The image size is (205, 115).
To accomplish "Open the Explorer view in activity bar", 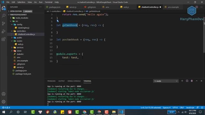I will coord(4,8).
